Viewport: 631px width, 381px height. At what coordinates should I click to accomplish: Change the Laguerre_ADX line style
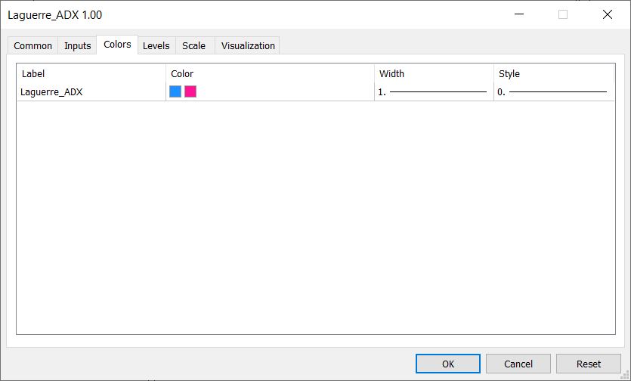pos(553,91)
